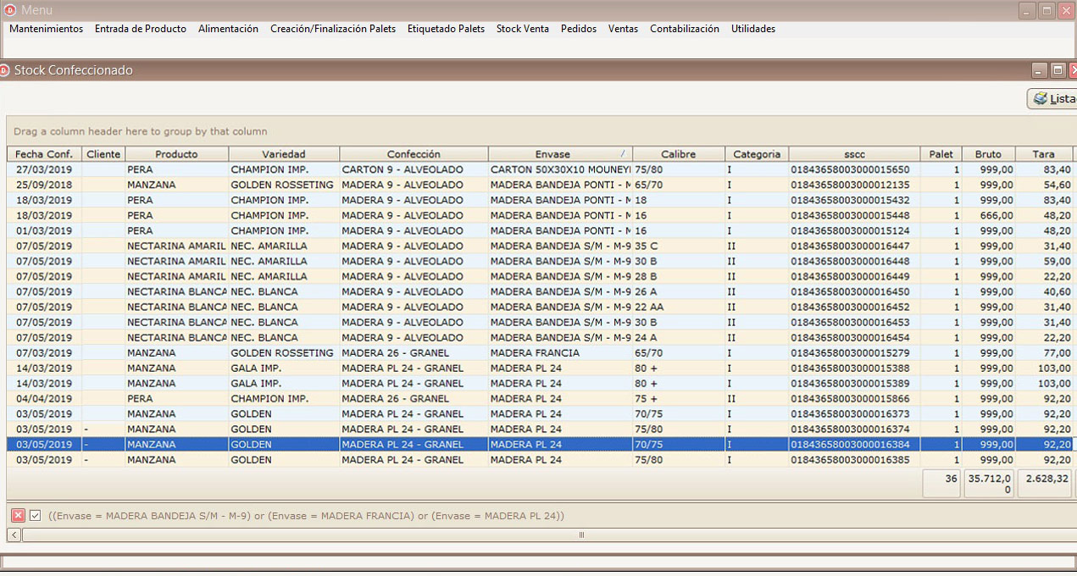Open the Stock Venta menu
Image resolution: width=1077 pixels, height=576 pixels.
click(523, 29)
